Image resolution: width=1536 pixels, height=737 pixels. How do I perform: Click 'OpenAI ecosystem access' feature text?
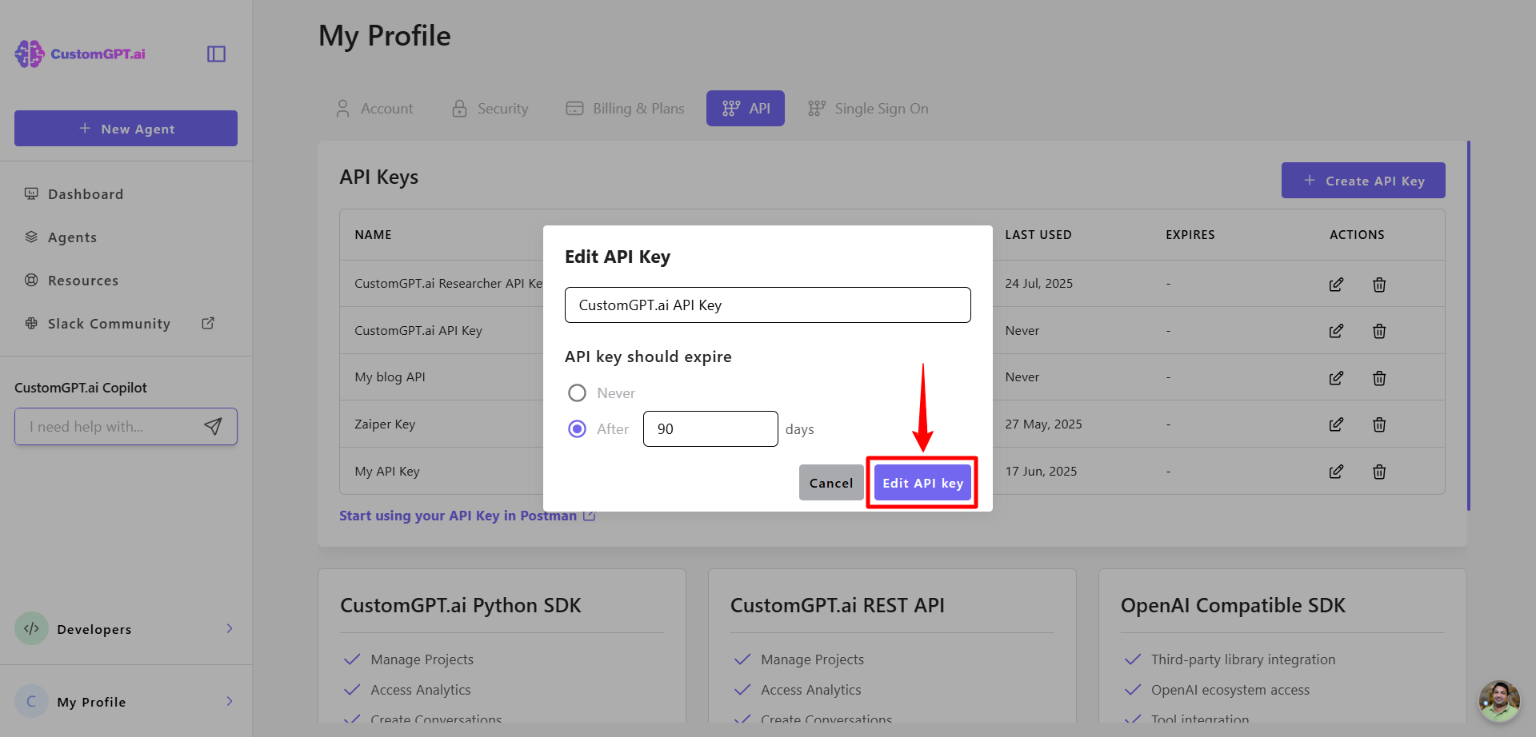[x=1230, y=690]
